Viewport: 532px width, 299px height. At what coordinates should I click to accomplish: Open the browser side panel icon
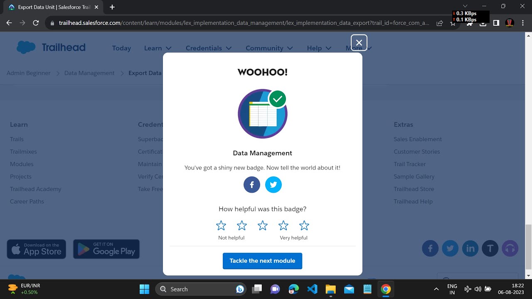point(496,23)
